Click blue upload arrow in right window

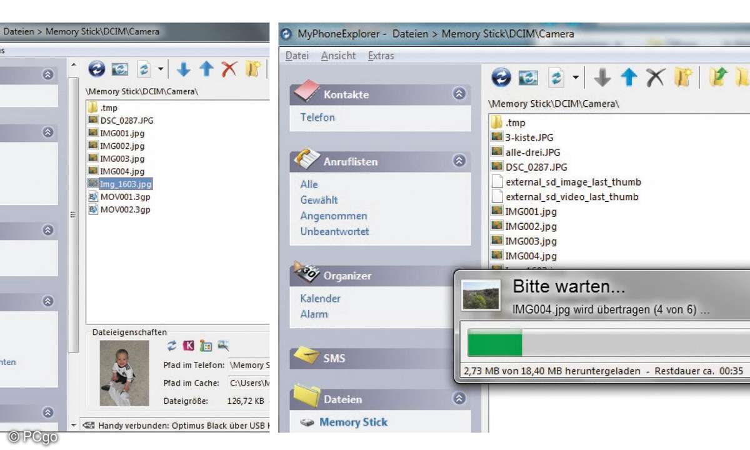629,77
